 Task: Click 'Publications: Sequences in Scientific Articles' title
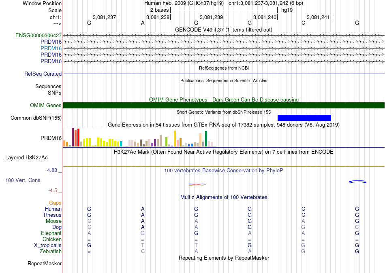[x=224, y=80]
